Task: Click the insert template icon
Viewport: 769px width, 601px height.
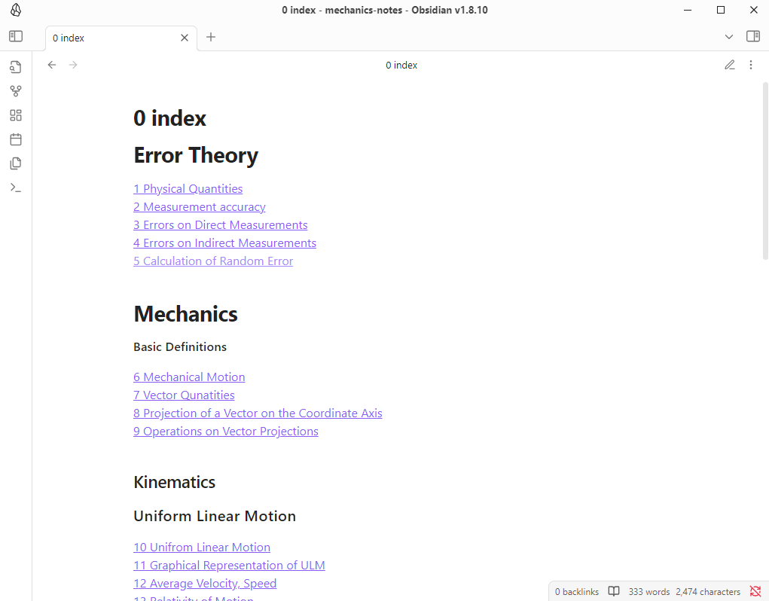Action: coord(16,163)
